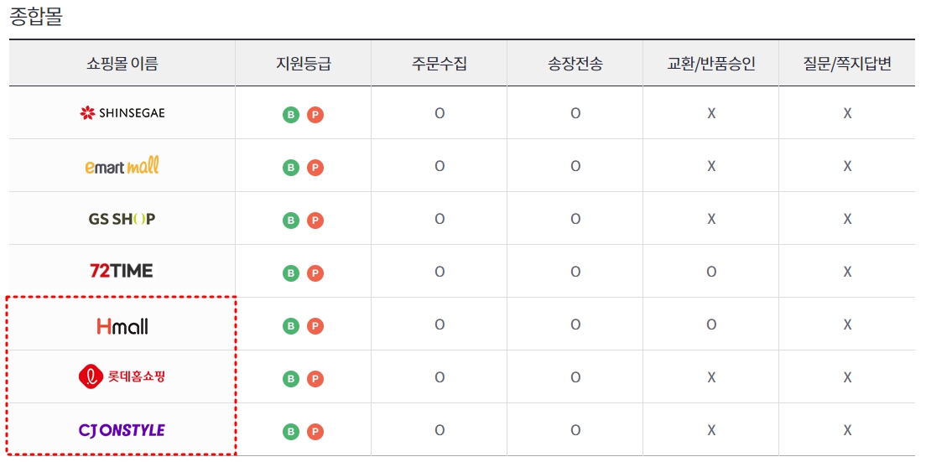Click the CJ ONSTYLE logo
The width and height of the screenshot is (926, 462).
click(122, 430)
